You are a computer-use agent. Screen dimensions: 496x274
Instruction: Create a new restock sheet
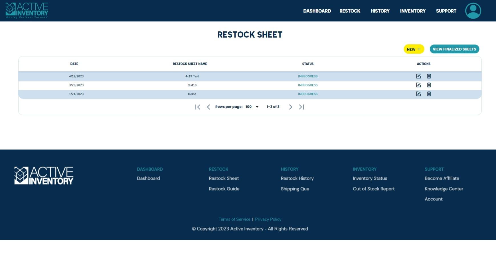click(414, 49)
